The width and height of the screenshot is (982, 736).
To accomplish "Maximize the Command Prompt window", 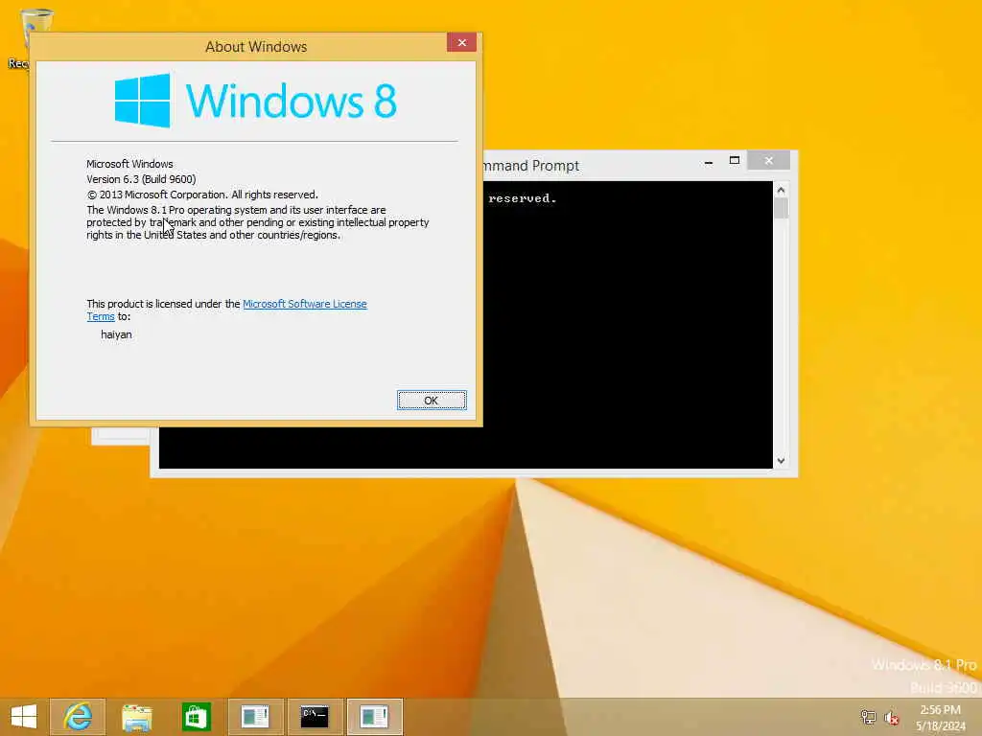I will 735,161.
